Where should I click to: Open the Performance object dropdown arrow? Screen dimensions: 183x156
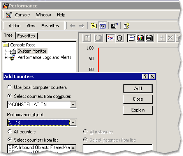click(73, 122)
